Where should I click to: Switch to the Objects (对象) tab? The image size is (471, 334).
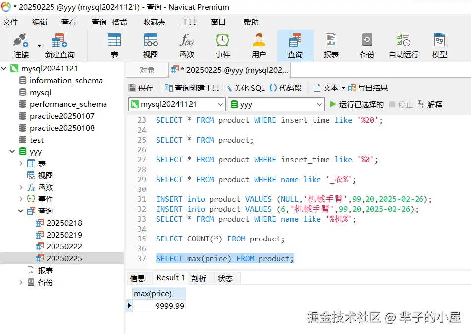pos(147,70)
